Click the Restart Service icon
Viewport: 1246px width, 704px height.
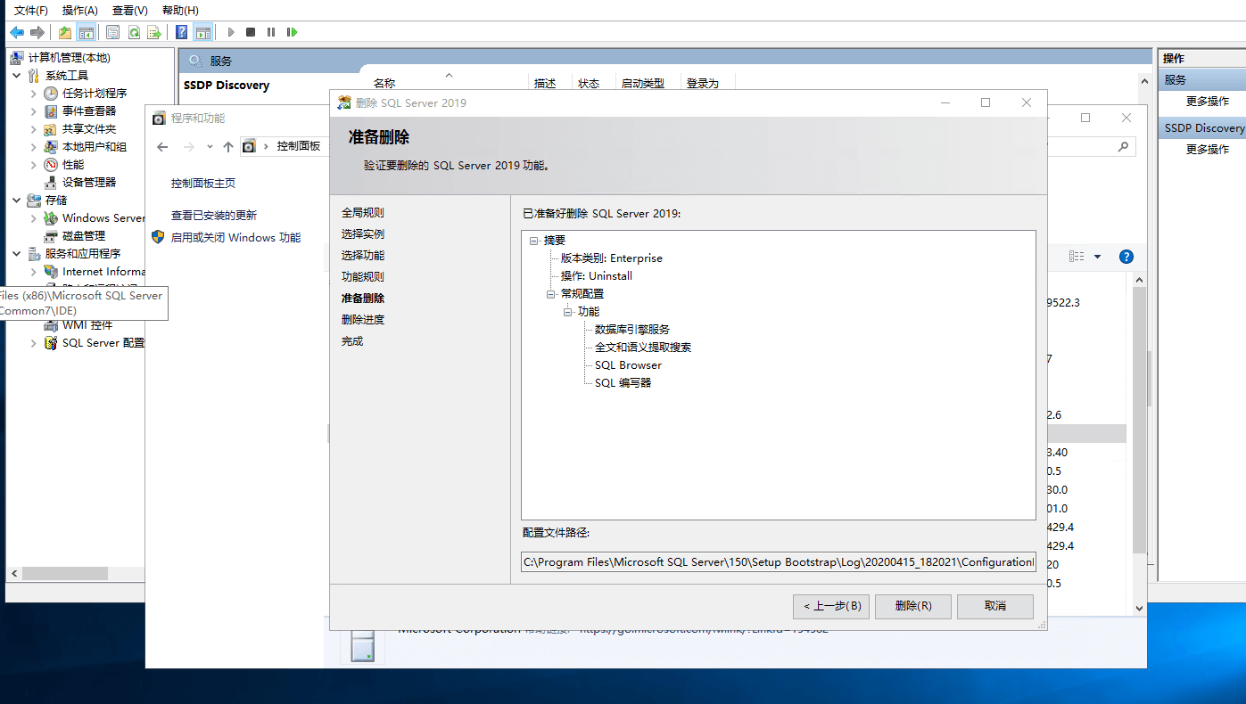click(292, 32)
